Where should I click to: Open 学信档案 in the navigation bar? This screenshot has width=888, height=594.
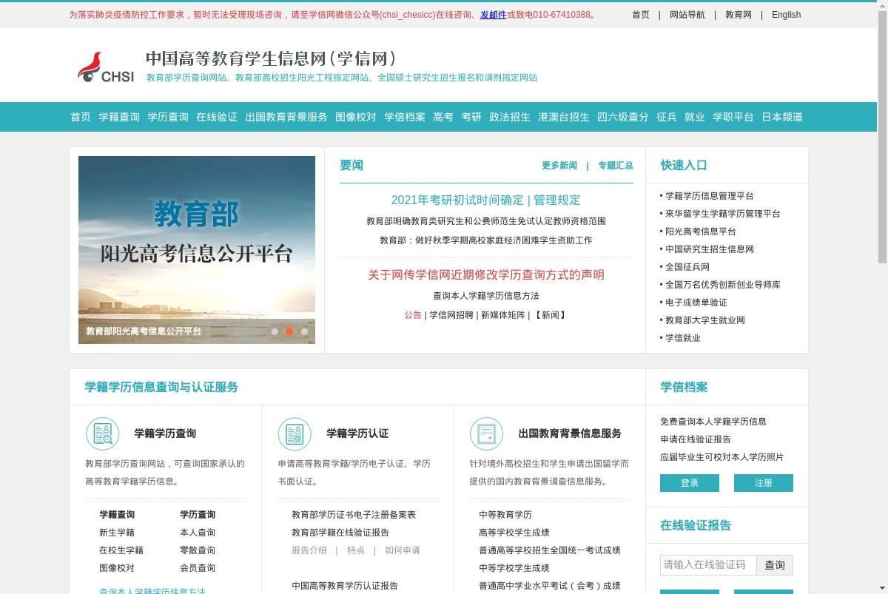pyautogui.click(x=405, y=117)
